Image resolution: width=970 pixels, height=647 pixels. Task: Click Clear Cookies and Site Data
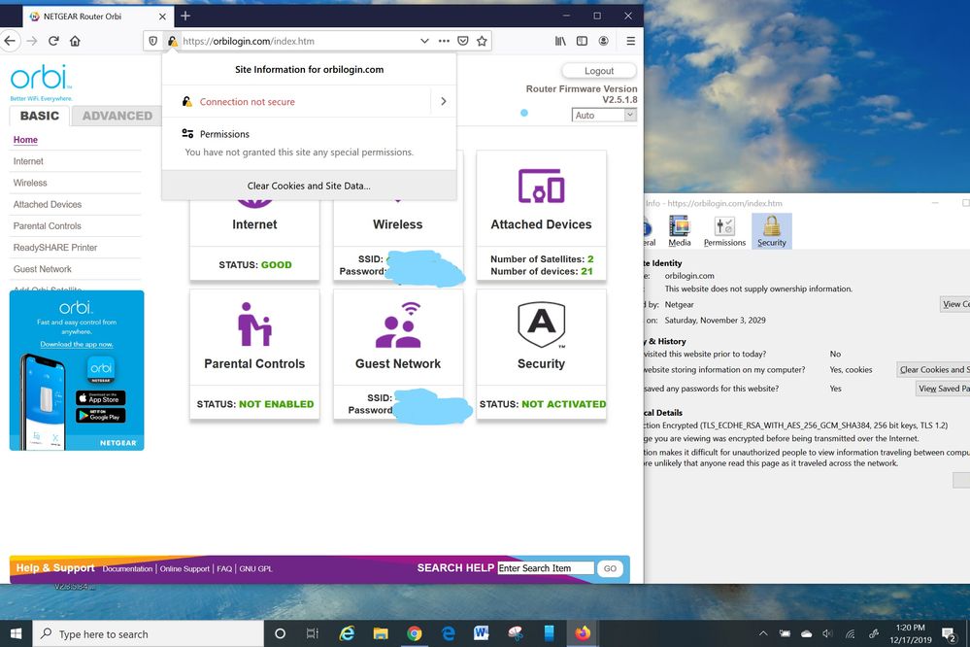tap(309, 186)
